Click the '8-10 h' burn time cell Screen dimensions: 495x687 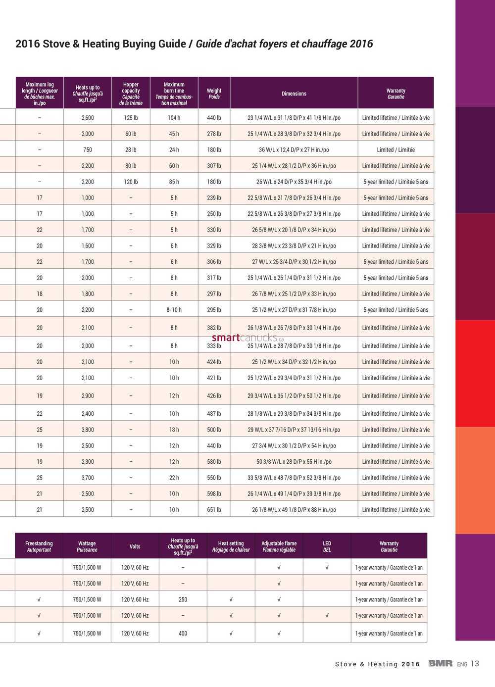[x=174, y=310]
